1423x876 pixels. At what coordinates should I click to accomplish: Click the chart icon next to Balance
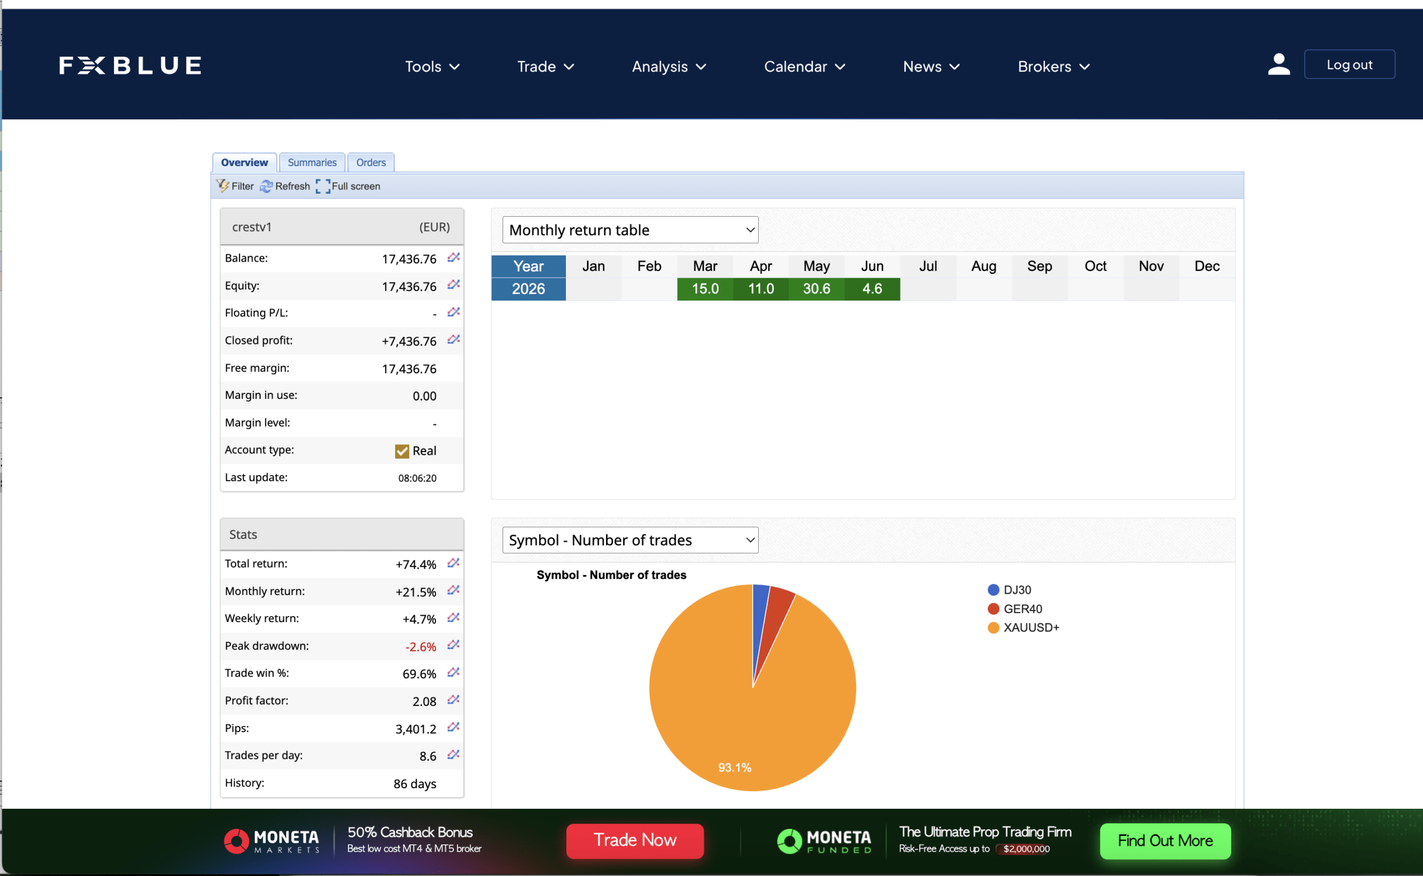(x=453, y=258)
